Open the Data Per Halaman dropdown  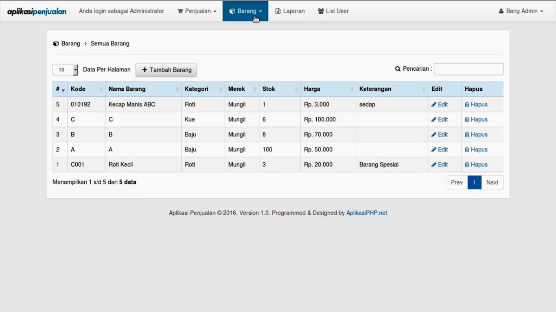tap(65, 70)
